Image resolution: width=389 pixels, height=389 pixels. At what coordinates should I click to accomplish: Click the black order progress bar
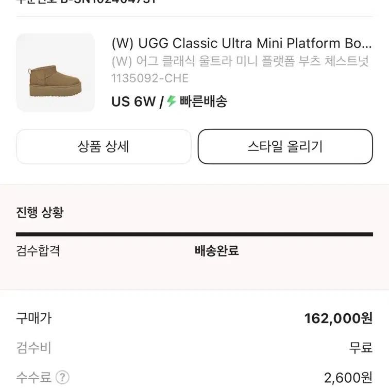[x=195, y=234]
